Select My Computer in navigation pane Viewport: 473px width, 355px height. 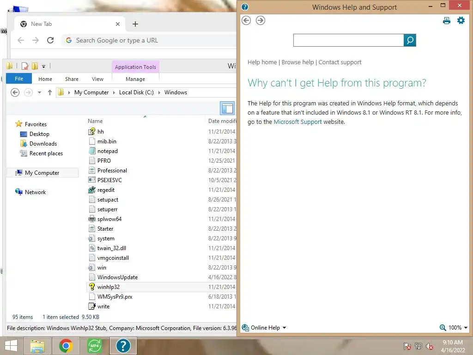(42, 173)
